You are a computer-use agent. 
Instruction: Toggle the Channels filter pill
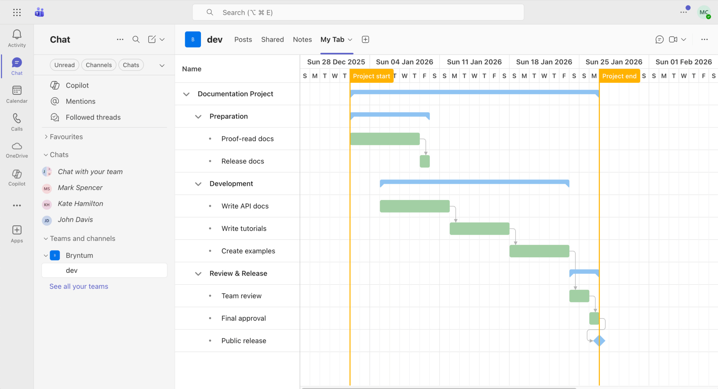(x=99, y=65)
